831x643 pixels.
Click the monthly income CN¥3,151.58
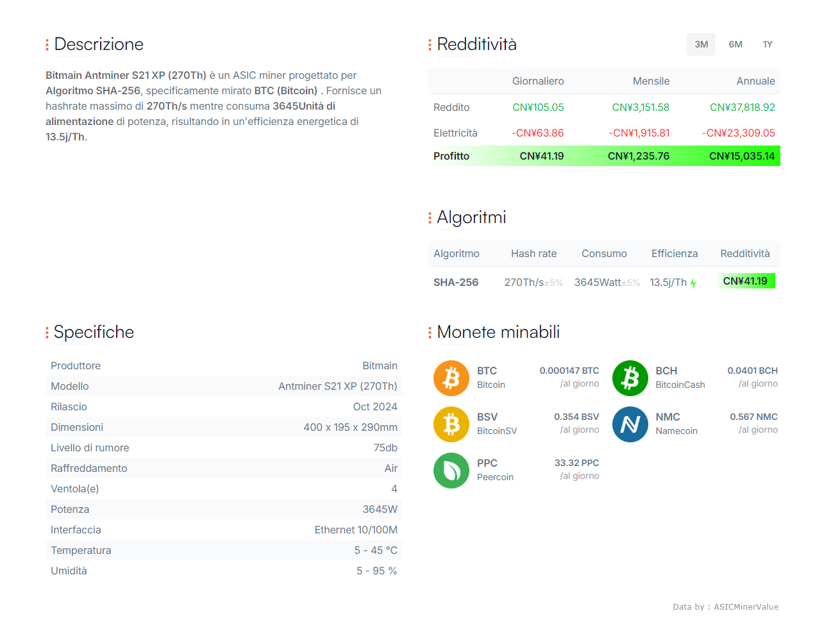click(x=641, y=107)
